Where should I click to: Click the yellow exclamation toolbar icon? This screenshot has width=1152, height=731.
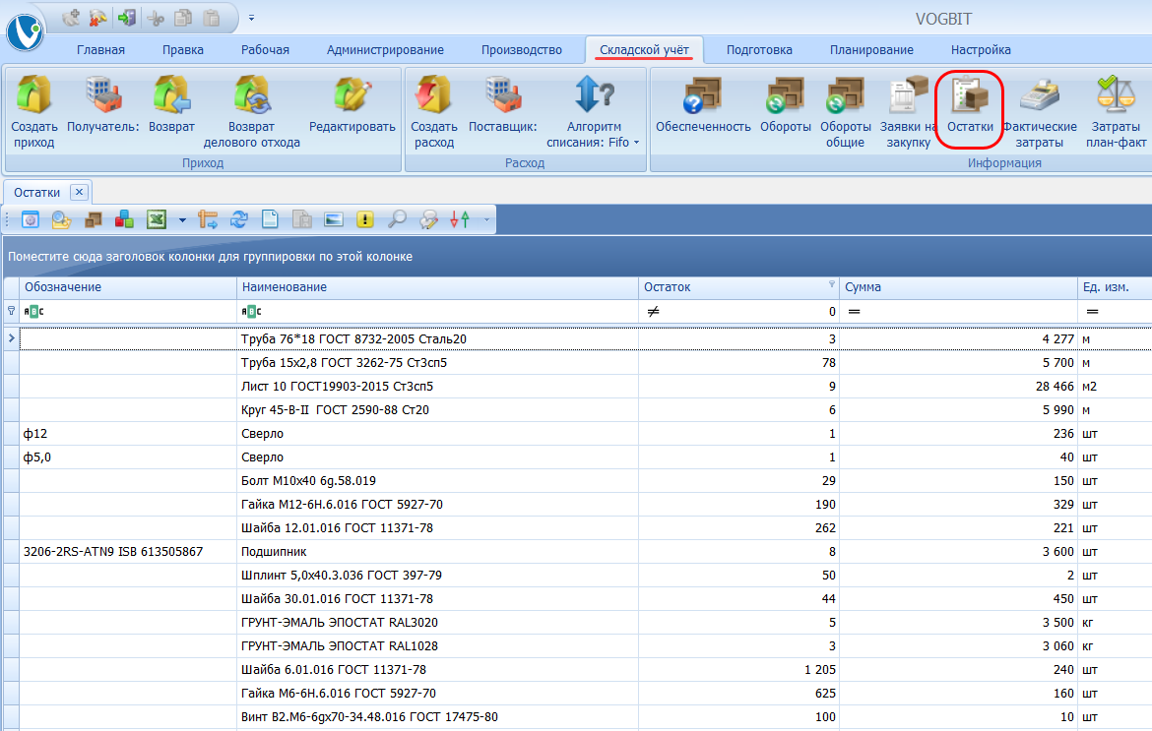[x=365, y=220]
